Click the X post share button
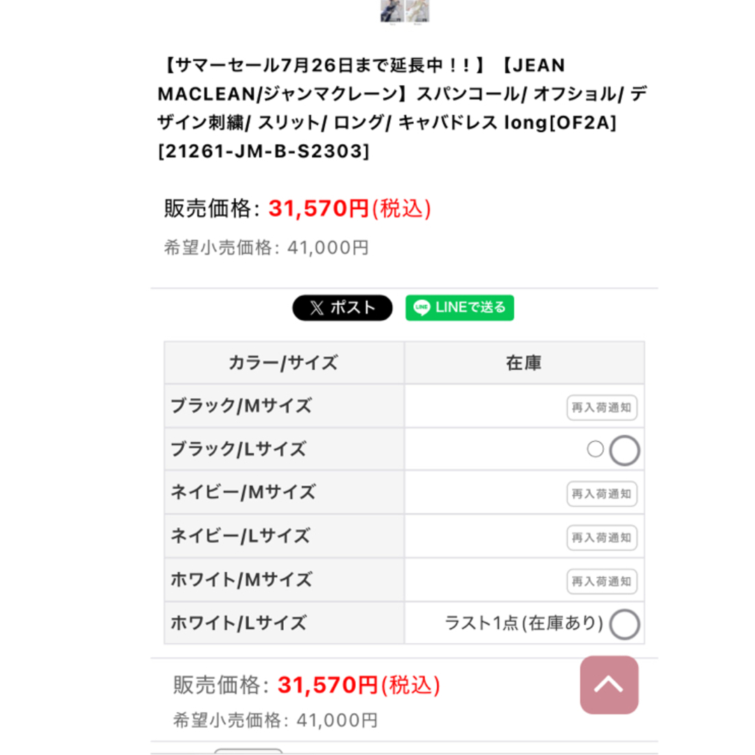 (343, 308)
